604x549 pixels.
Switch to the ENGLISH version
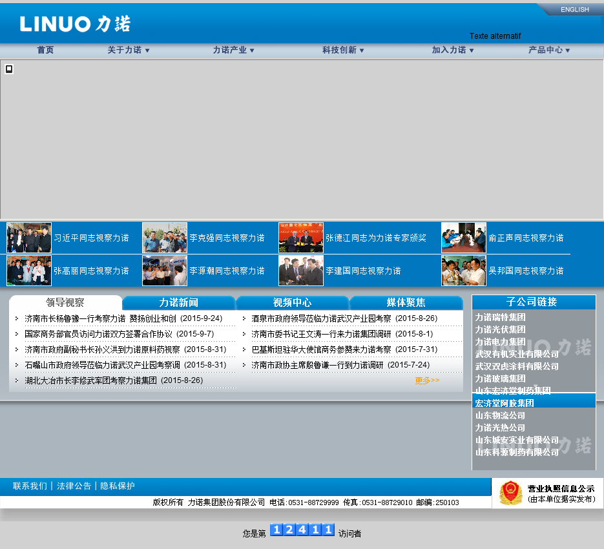point(574,9)
